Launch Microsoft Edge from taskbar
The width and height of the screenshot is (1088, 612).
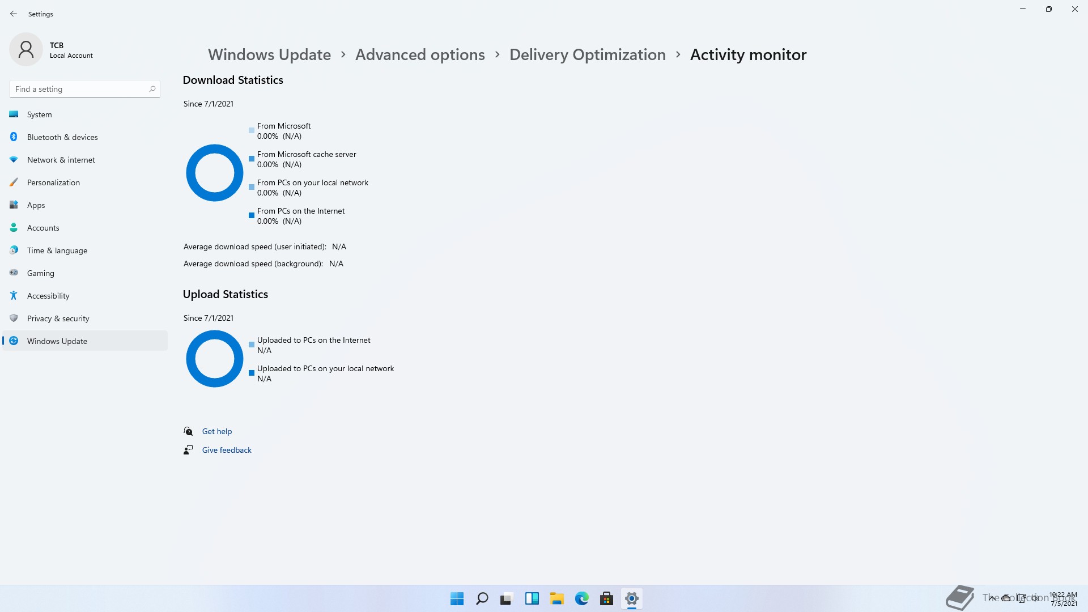582,598
